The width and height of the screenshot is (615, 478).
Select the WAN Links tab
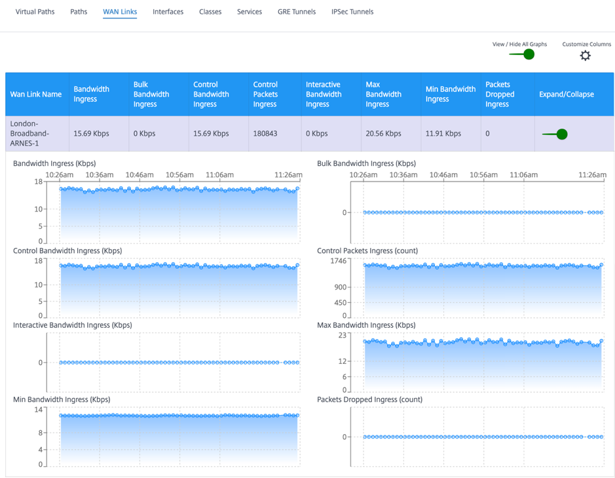pyautogui.click(x=120, y=12)
